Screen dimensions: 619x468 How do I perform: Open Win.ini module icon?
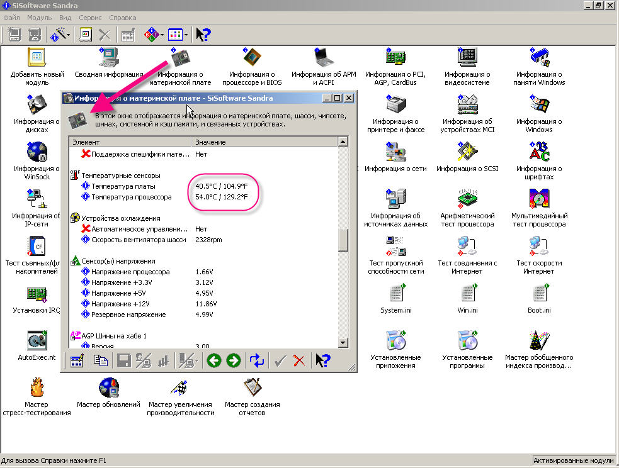point(467,299)
